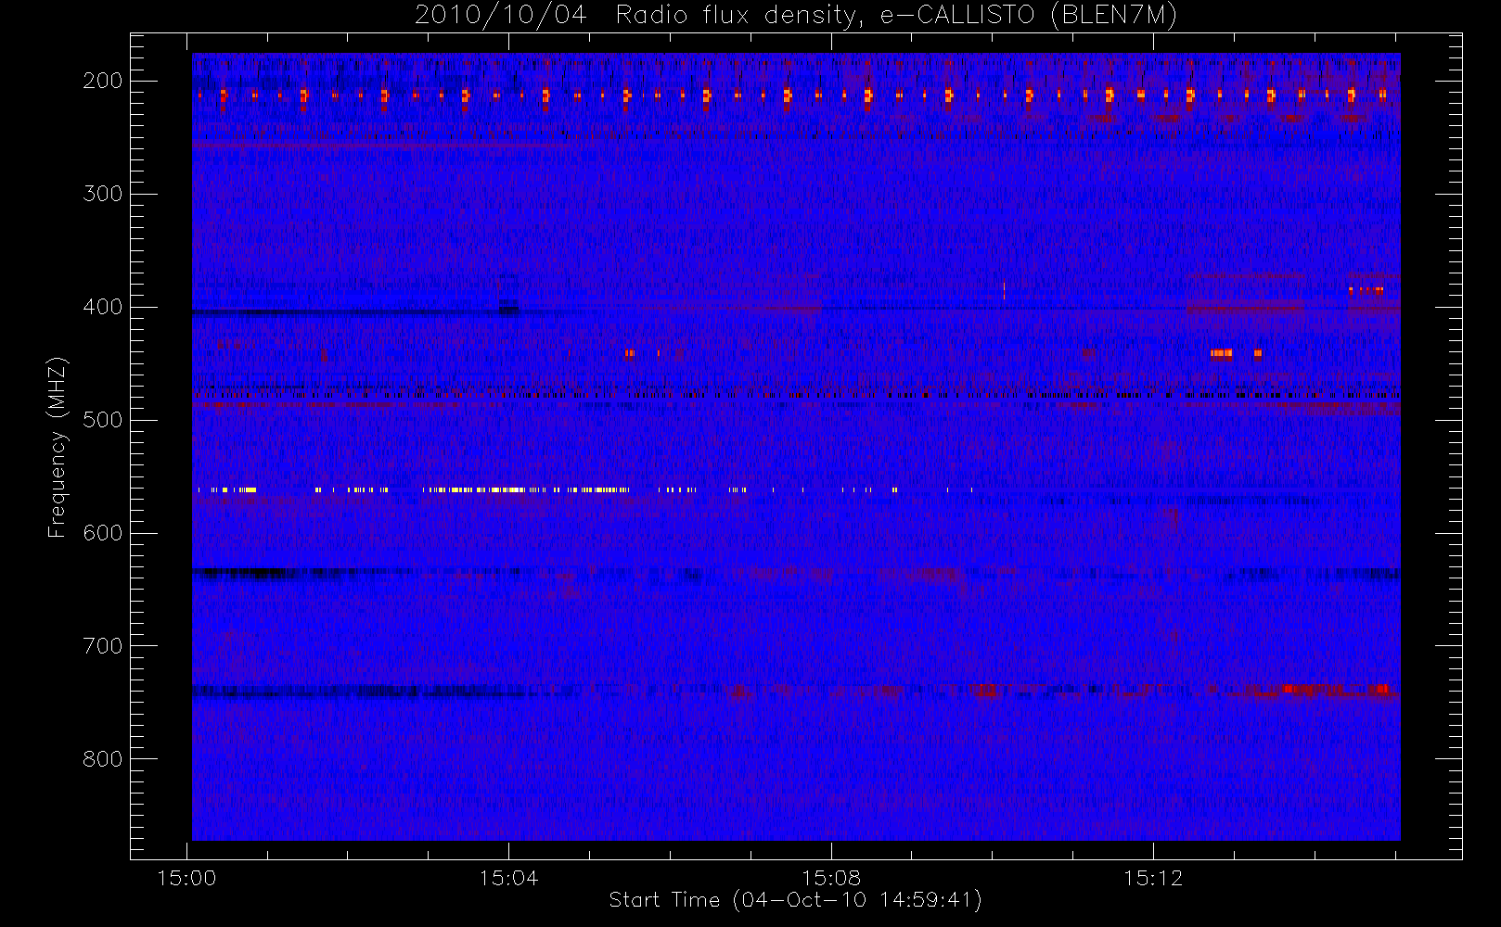Click the 'Frequency (MHZ)' axis label
1501x927 pixels.
click(x=58, y=447)
